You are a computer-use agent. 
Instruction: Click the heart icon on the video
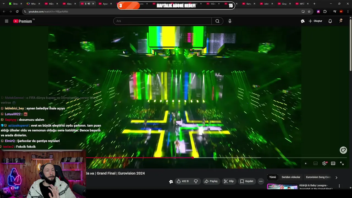click(343, 150)
